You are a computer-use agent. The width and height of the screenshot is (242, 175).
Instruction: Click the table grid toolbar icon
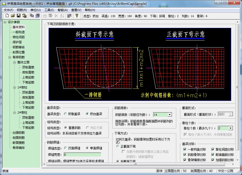[x=38, y=16]
